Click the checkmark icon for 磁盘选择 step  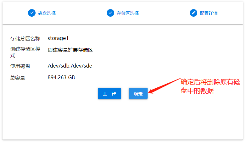[32, 13]
